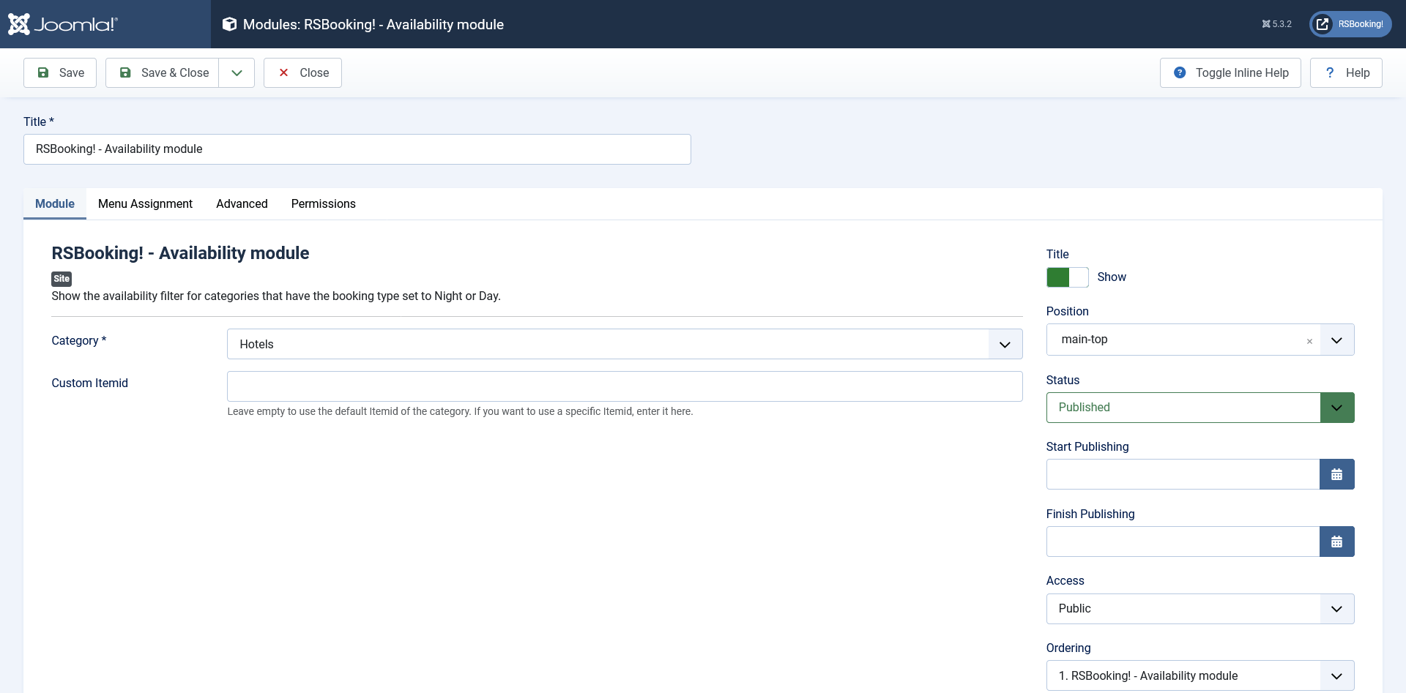Click the Itemid help text below the field
Image resolution: width=1406 pixels, height=693 pixels.
(x=460, y=411)
